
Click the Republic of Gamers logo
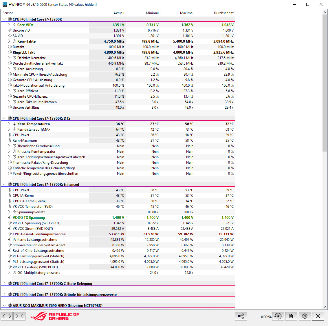[55, 316]
